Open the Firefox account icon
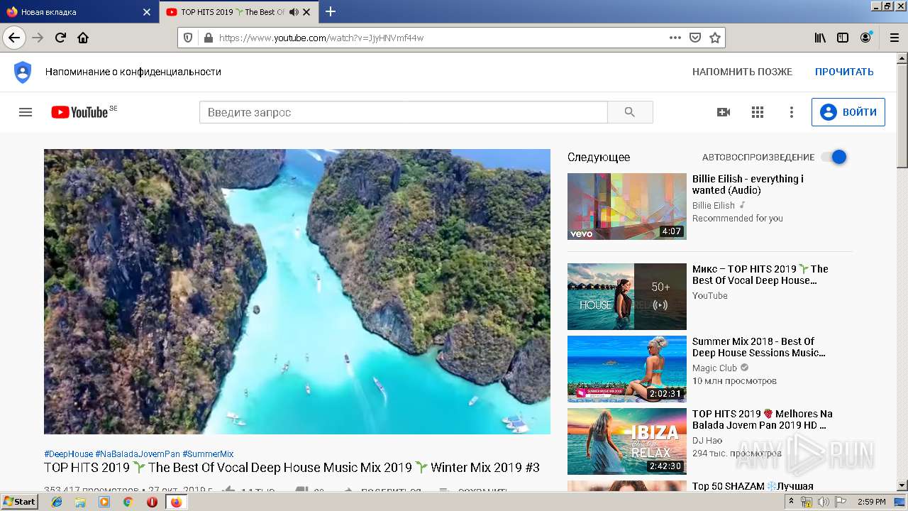Viewport: 908px width, 511px height. (x=866, y=38)
